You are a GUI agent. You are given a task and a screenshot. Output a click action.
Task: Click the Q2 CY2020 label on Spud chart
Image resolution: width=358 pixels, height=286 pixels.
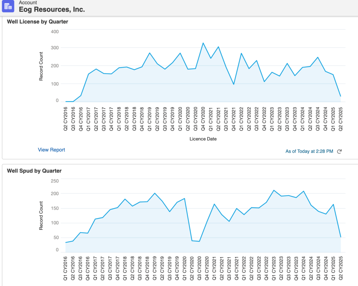point(192,268)
